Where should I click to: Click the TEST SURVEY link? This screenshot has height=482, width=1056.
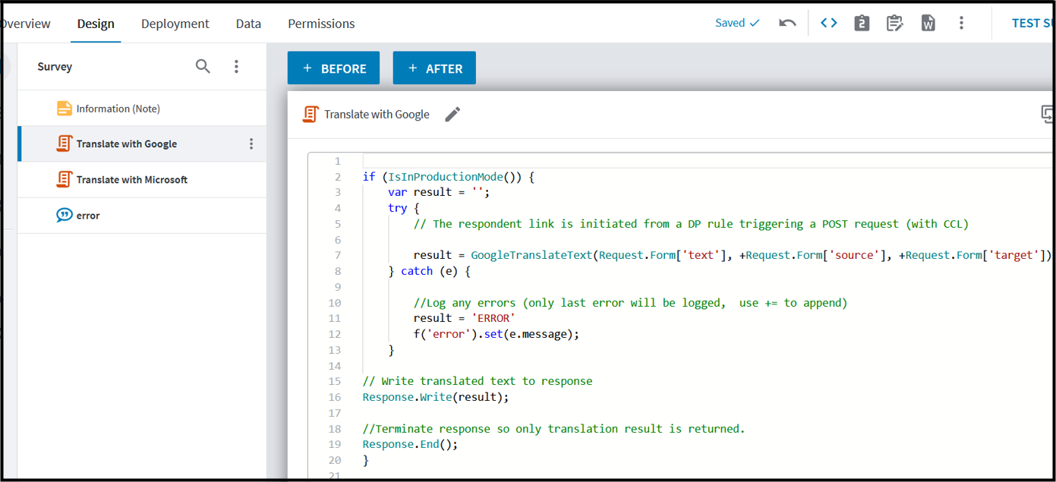pyautogui.click(x=1033, y=23)
